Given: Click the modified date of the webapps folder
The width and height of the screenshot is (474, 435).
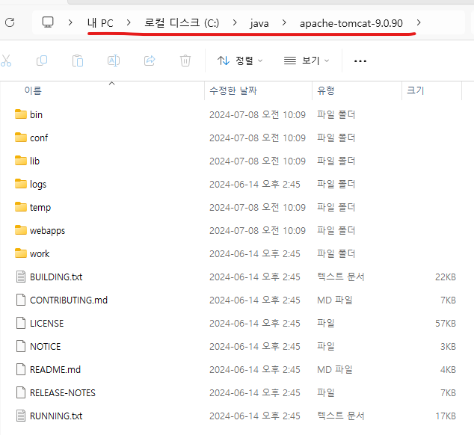Looking at the screenshot, I should [x=257, y=231].
